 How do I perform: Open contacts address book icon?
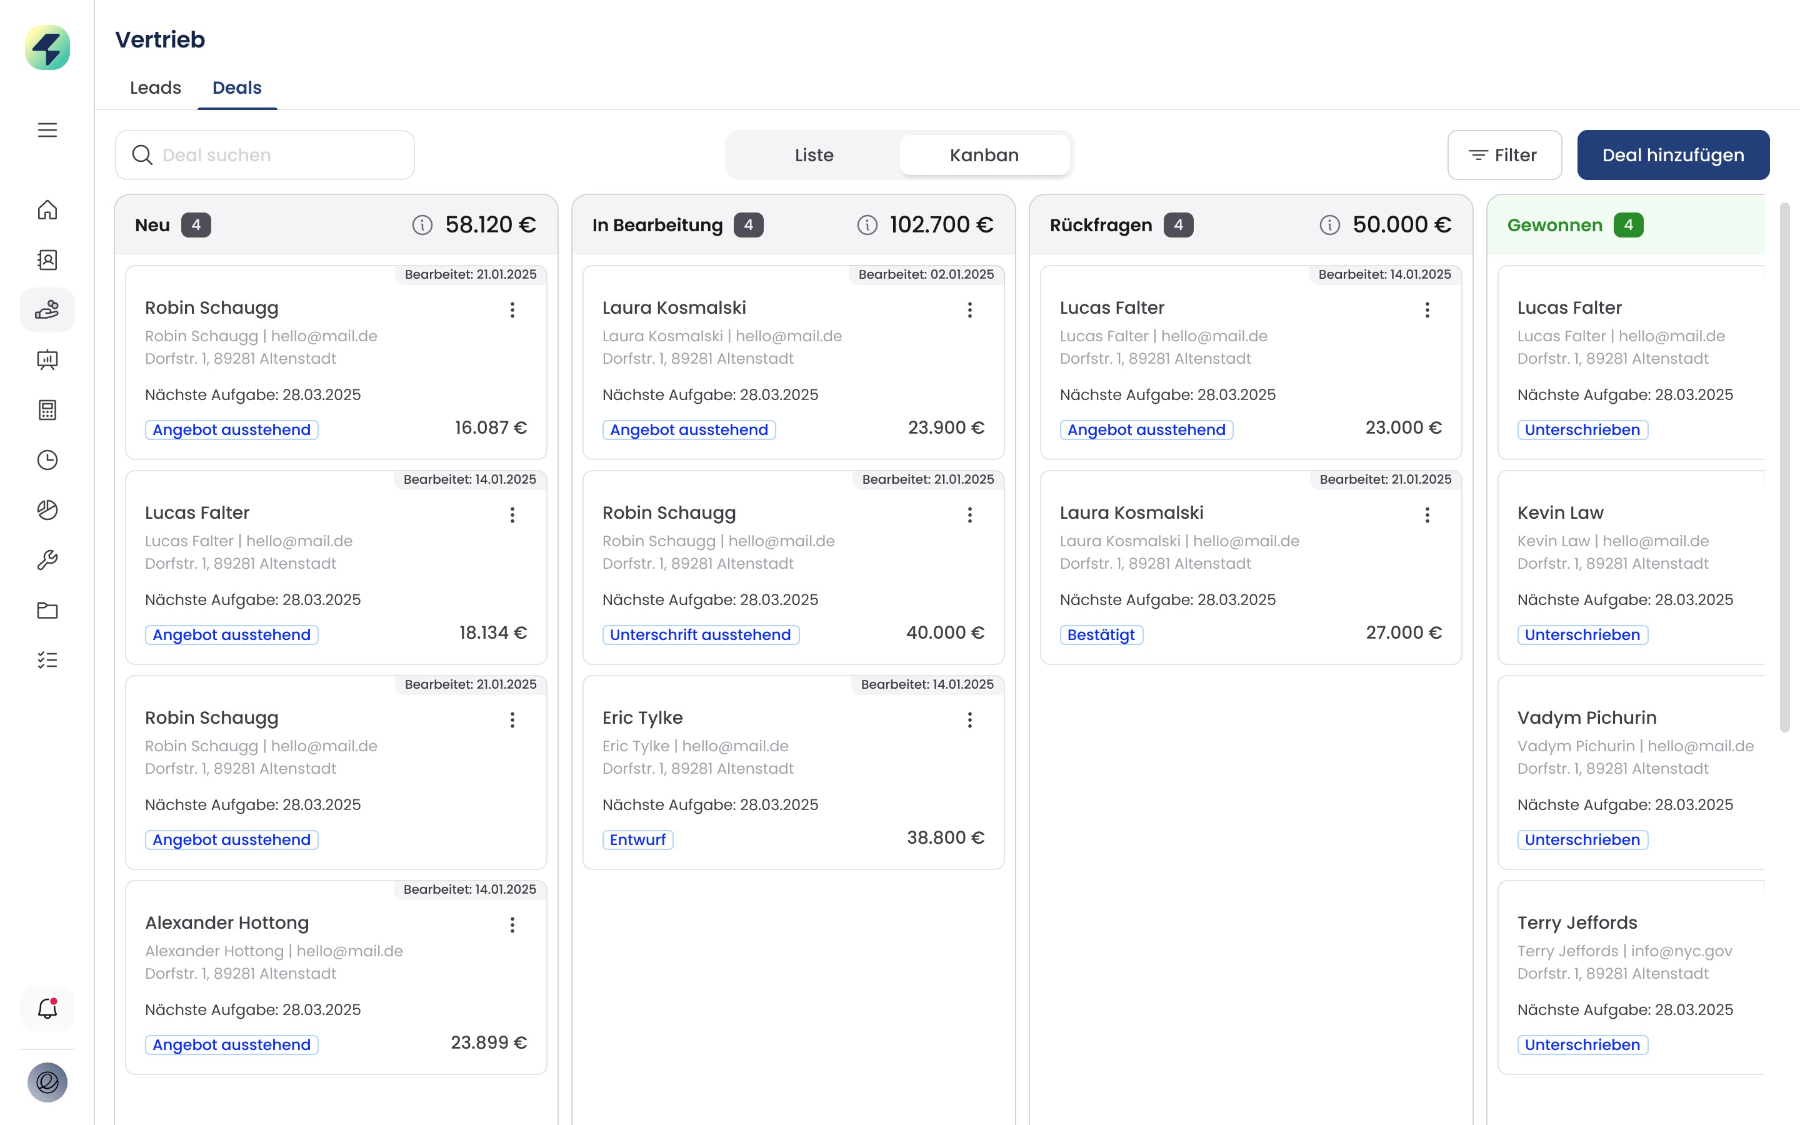[47, 259]
